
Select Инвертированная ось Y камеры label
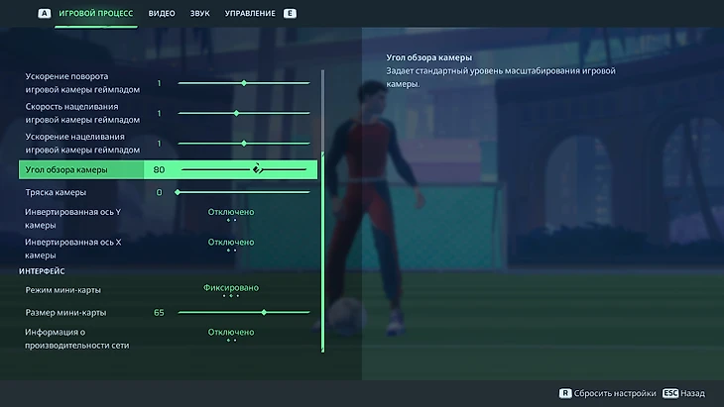[x=73, y=219]
